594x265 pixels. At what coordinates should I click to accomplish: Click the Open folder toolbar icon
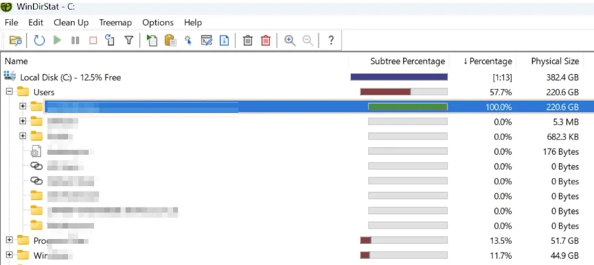click(x=16, y=40)
